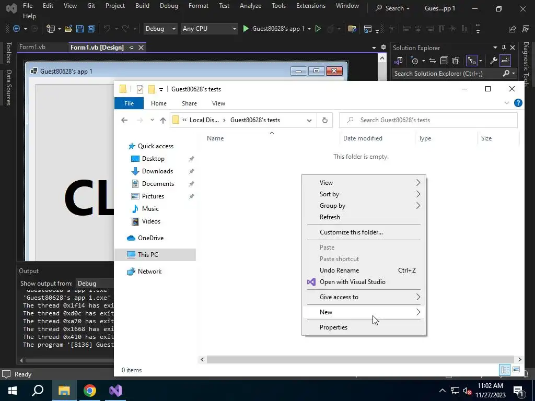Start debugging with the green play button

coord(246,29)
